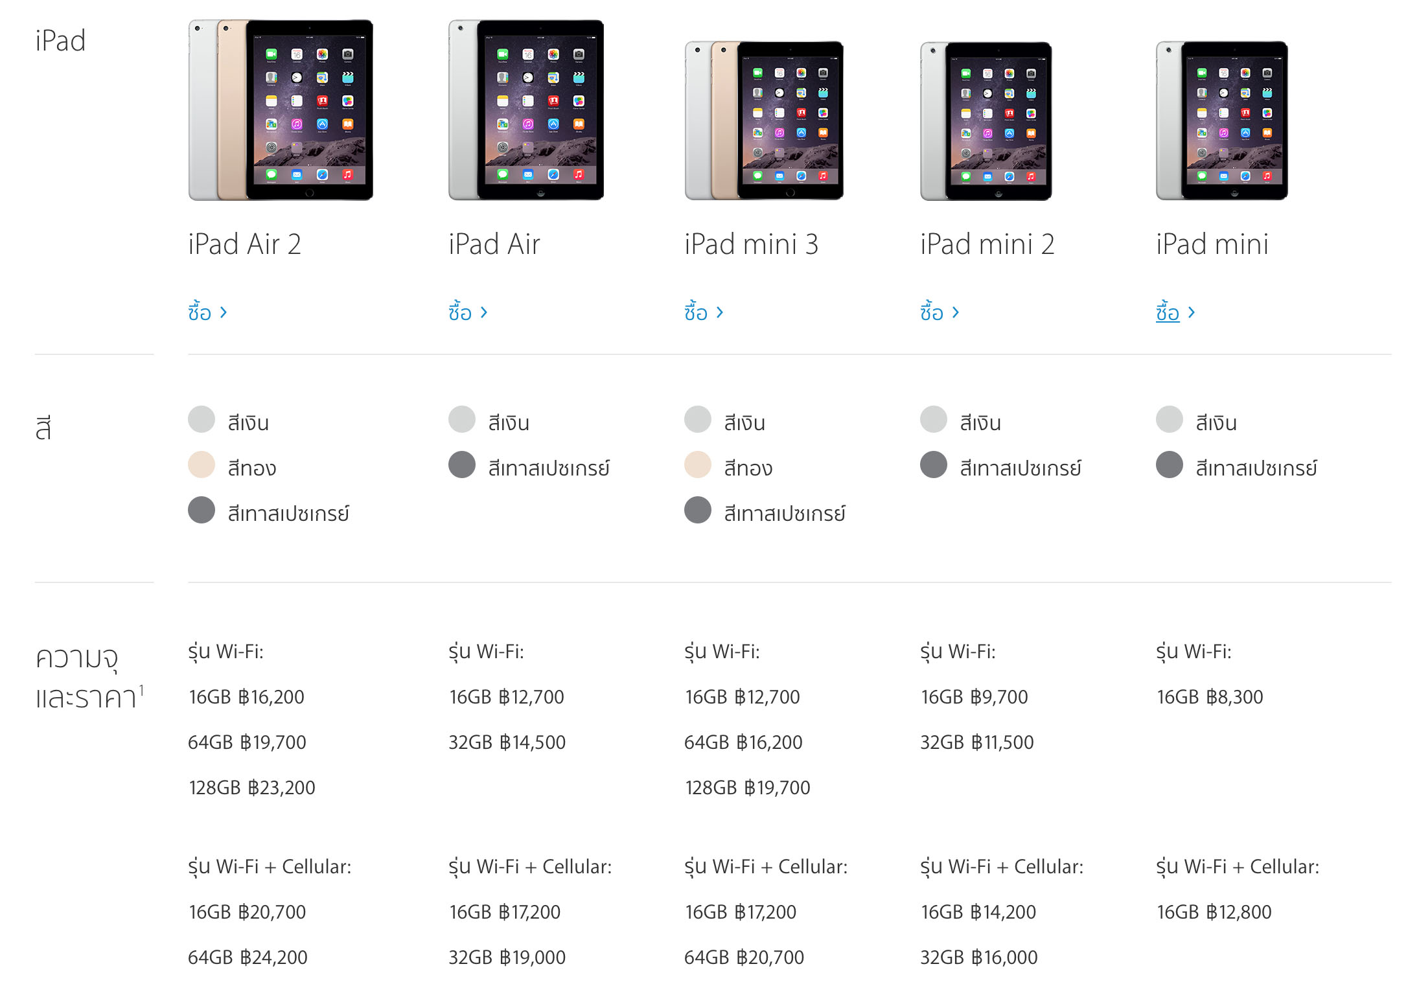
Task: Click the iPad Air 2 model name heading
Action: coord(245,244)
